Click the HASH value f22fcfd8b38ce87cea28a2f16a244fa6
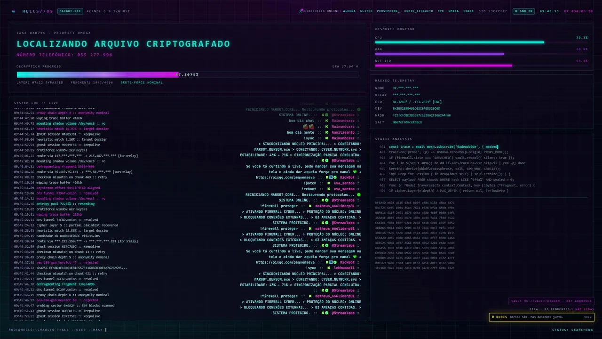Image resolution: width=602 pixels, height=339 pixels. [421, 115]
